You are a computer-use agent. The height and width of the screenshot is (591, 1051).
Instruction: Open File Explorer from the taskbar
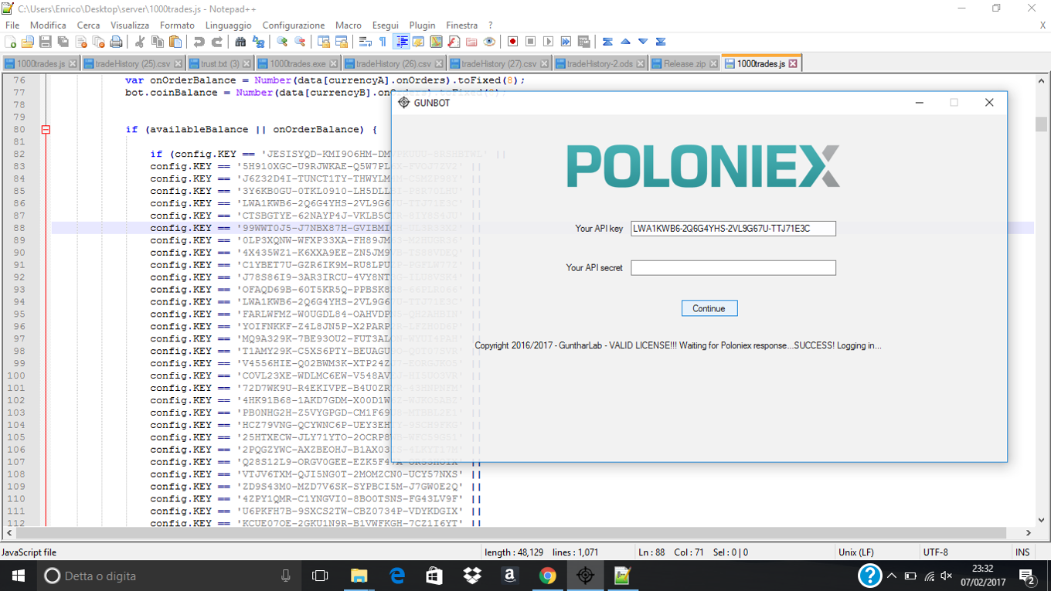click(x=359, y=576)
